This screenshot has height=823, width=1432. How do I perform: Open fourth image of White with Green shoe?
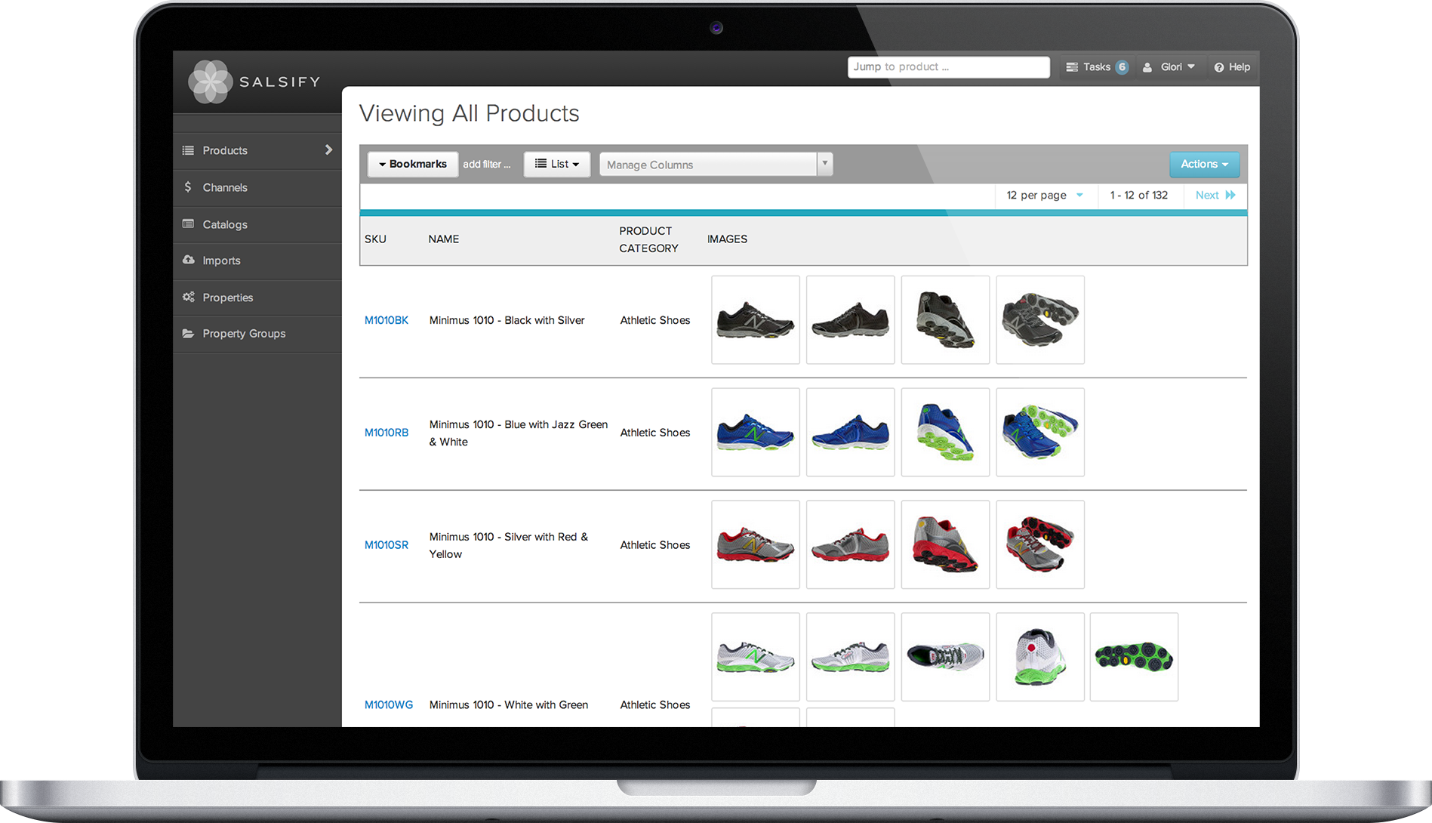tap(1041, 657)
